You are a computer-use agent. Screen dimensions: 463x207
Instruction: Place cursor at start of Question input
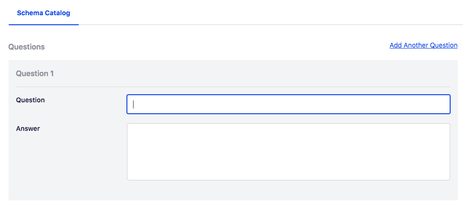(x=134, y=104)
